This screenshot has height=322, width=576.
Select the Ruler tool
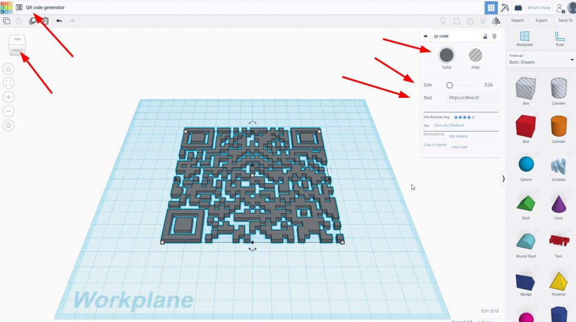(559, 37)
